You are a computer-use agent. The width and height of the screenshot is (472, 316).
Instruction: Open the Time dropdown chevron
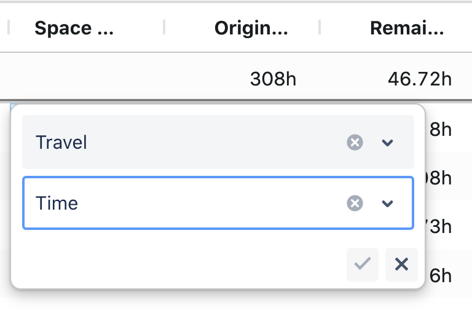[x=387, y=203]
